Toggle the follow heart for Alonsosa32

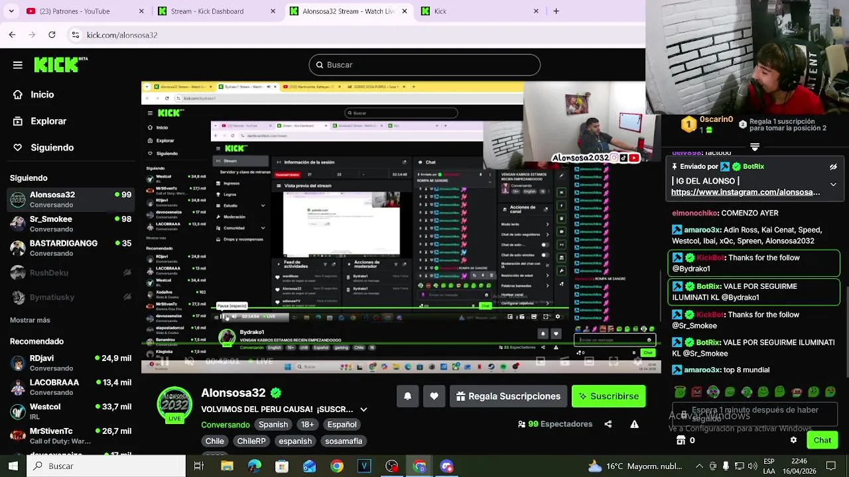(x=434, y=396)
